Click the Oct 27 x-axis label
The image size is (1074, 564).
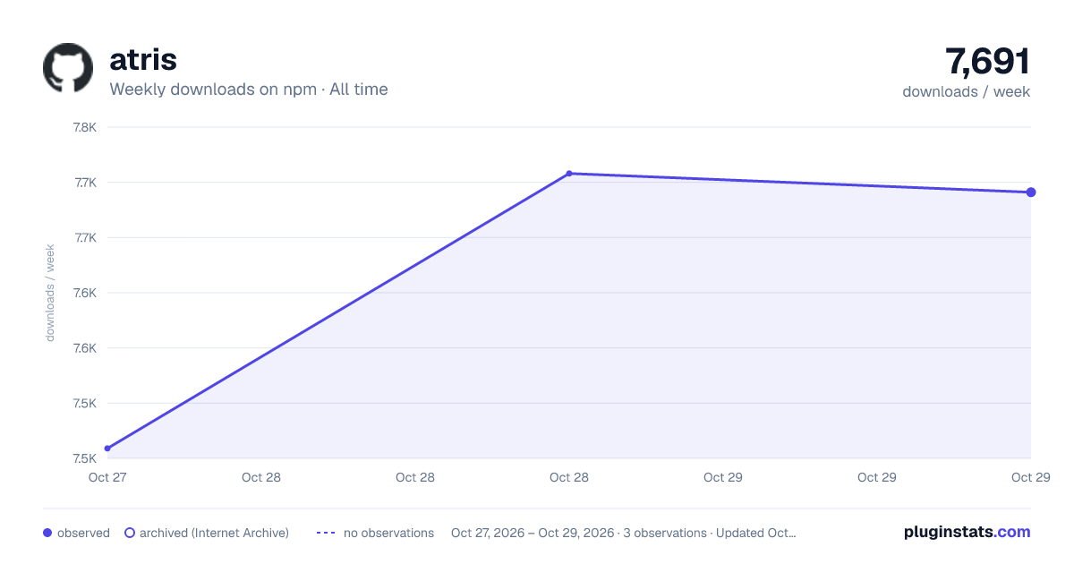107,477
